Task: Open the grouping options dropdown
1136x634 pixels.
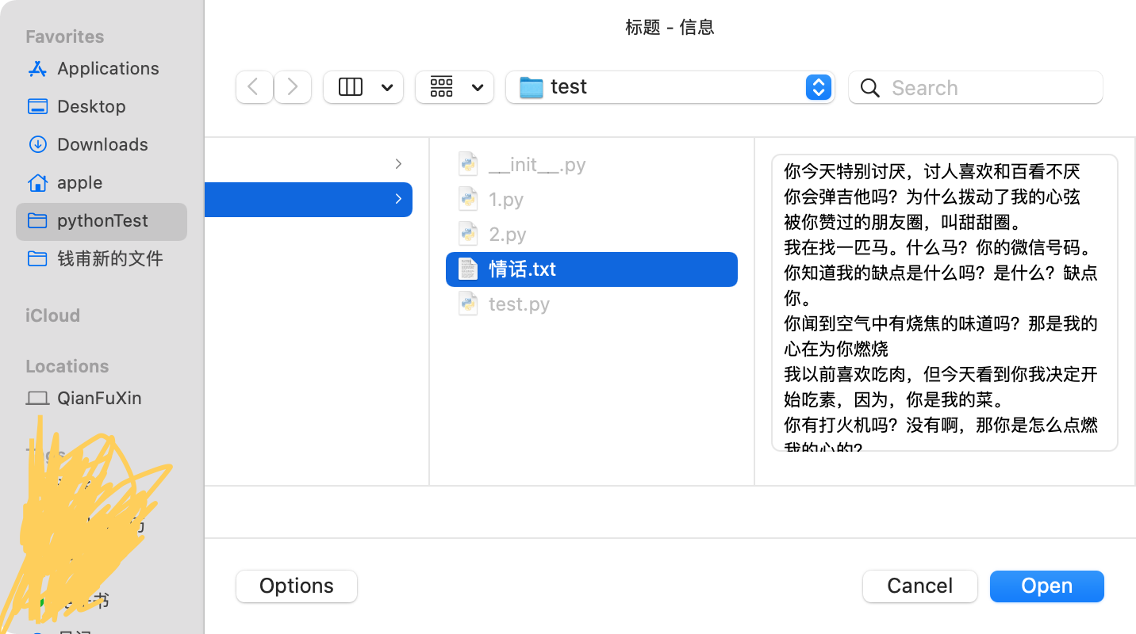Action: pyautogui.click(x=455, y=87)
